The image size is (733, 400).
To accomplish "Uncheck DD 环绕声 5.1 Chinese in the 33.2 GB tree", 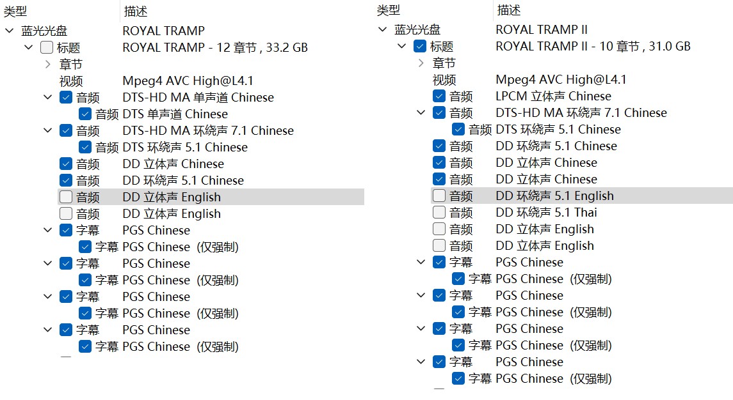I will pyautogui.click(x=66, y=180).
